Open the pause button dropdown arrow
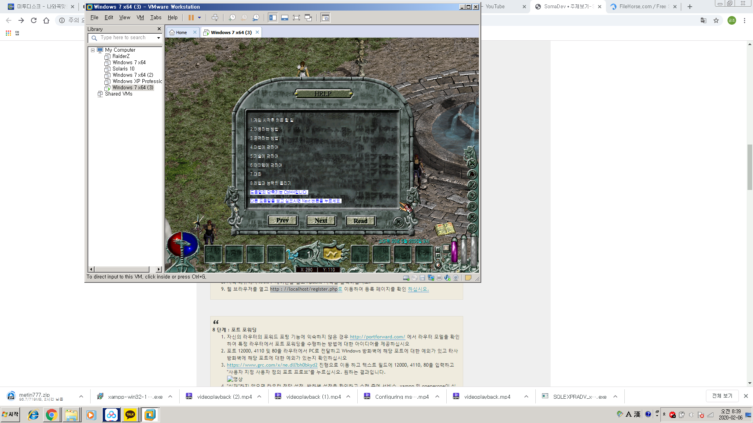The width and height of the screenshot is (753, 423). tap(199, 17)
